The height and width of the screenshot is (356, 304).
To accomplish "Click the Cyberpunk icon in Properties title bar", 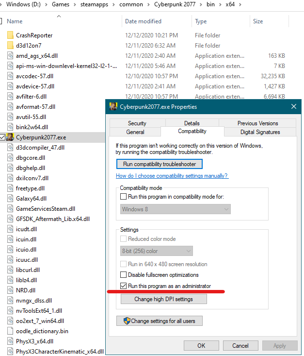I will tap(113, 106).
